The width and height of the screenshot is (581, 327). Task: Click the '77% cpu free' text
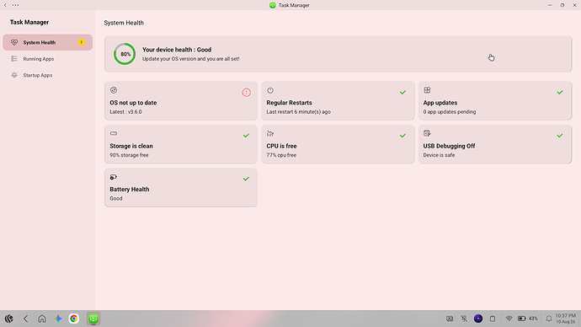281,155
